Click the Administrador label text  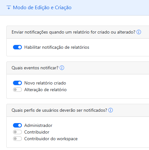(38, 125)
